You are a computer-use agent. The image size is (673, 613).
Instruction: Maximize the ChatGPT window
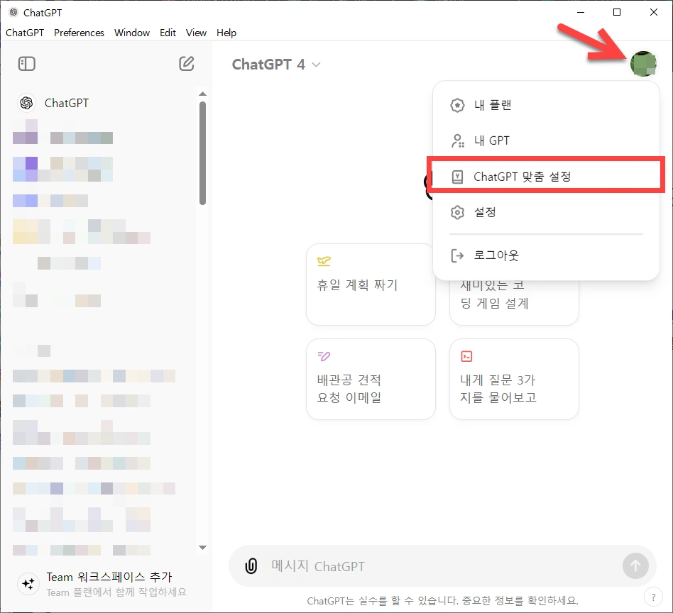(x=617, y=13)
